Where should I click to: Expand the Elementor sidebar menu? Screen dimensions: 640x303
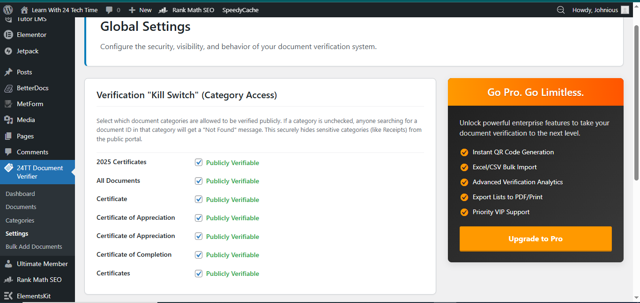[x=33, y=34]
